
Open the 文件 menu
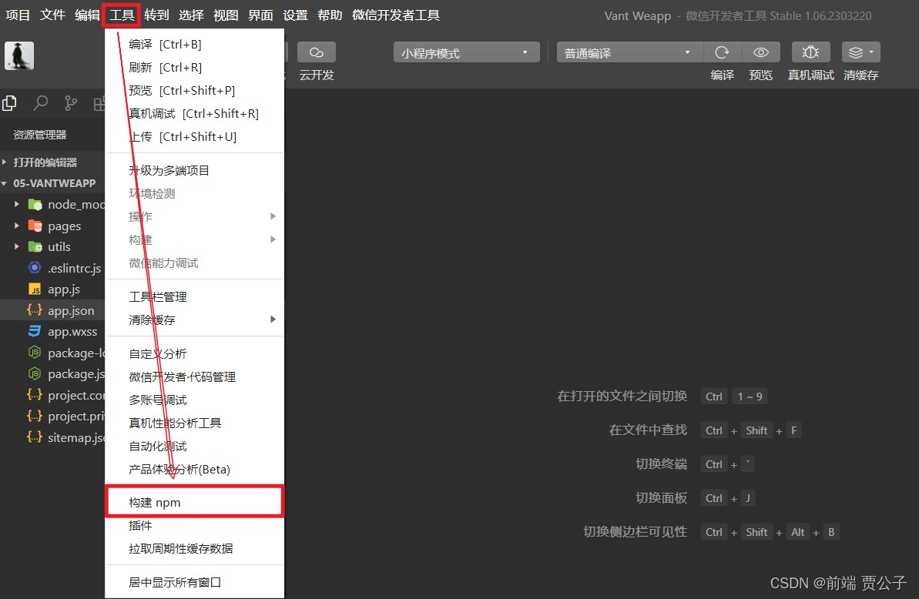coord(52,15)
